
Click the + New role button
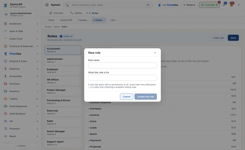218,38
